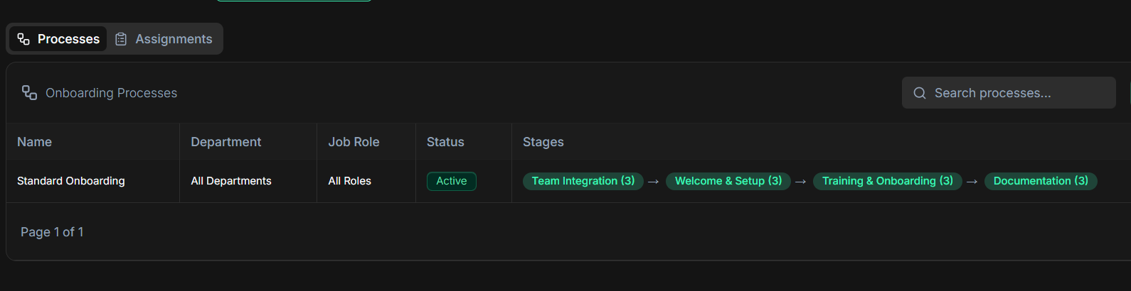Click the Onboarding Processes header icon
1131x291 pixels.
pos(29,93)
